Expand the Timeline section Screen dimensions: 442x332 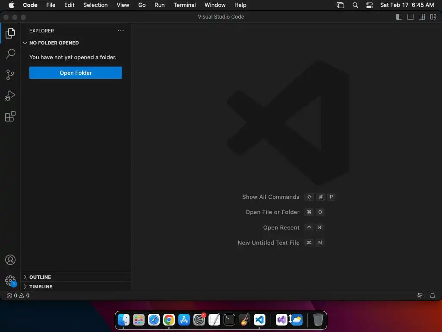(76, 287)
